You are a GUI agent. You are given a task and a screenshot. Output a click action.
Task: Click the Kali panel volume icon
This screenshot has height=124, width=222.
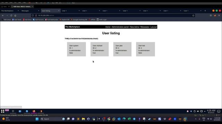[x=198, y=111]
